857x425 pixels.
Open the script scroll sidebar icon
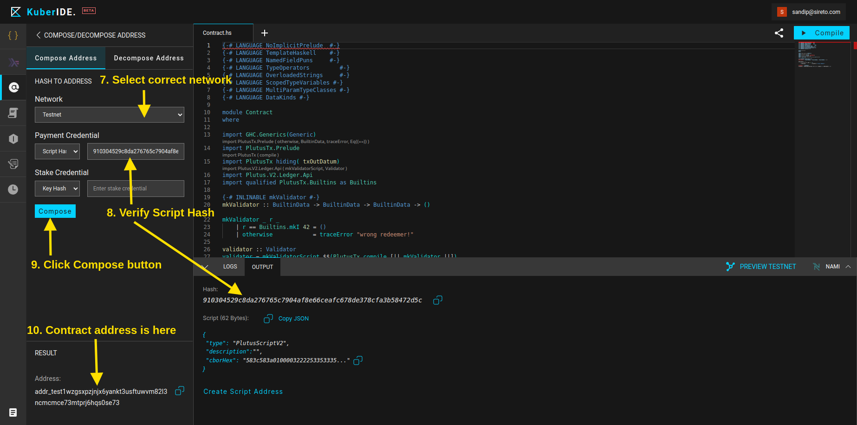(13, 113)
